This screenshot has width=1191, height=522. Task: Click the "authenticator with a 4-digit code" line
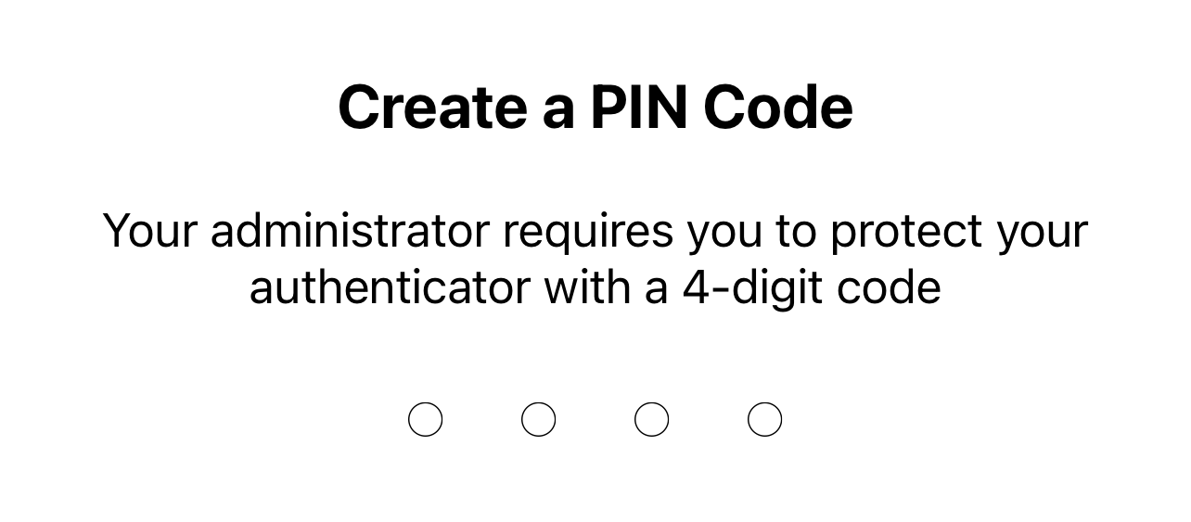(595, 286)
